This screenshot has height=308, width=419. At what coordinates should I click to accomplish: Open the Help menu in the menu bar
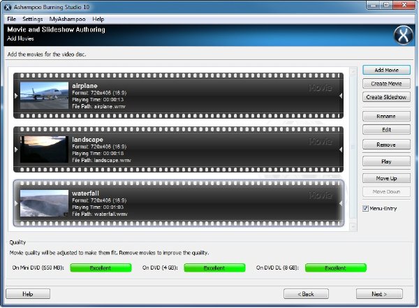click(x=98, y=19)
